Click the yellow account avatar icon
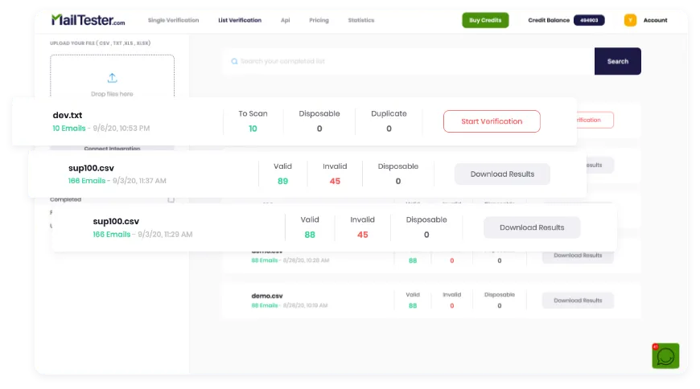This screenshot has height=389, width=700. [x=630, y=20]
